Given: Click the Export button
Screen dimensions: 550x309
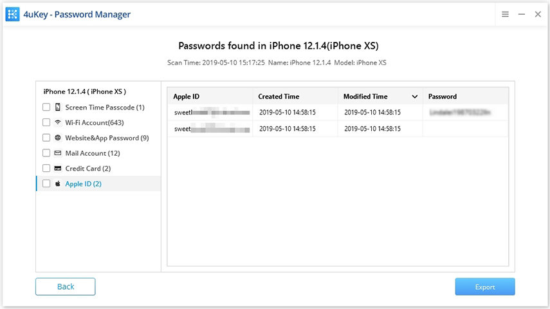Looking at the screenshot, I should pos(484,286).
